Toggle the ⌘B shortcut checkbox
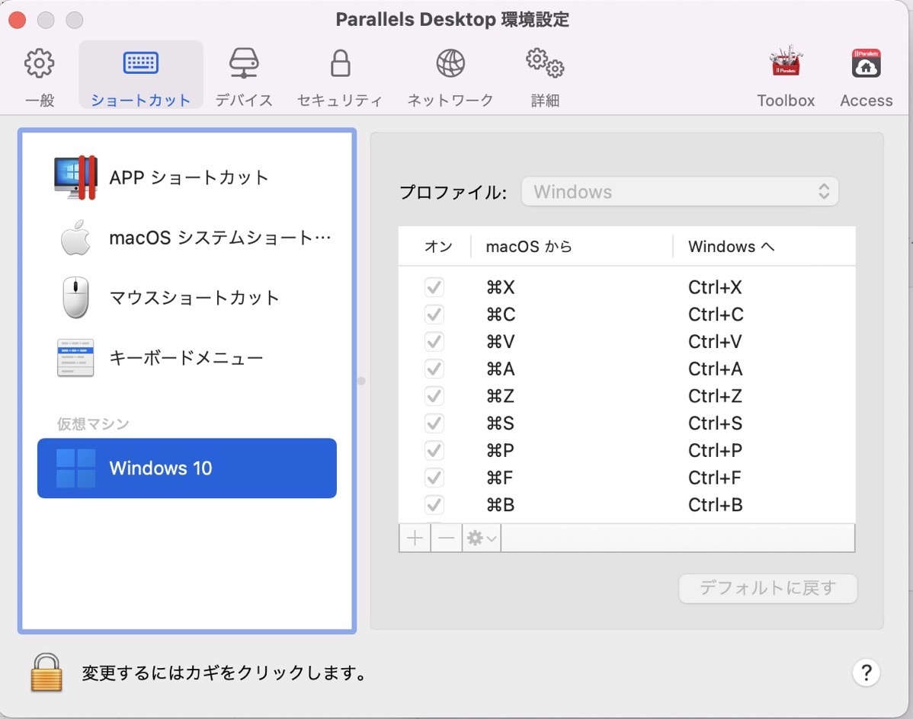The width and height of the screenshot is (913, 719). point(434,505)
